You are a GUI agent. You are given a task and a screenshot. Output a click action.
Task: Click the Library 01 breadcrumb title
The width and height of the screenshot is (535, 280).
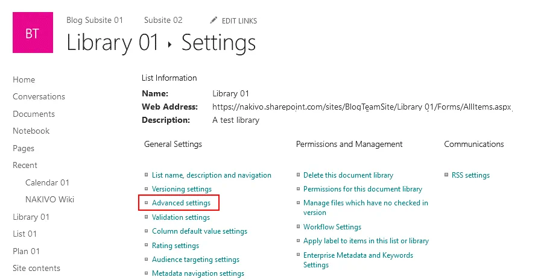click(x=113, y=43)
